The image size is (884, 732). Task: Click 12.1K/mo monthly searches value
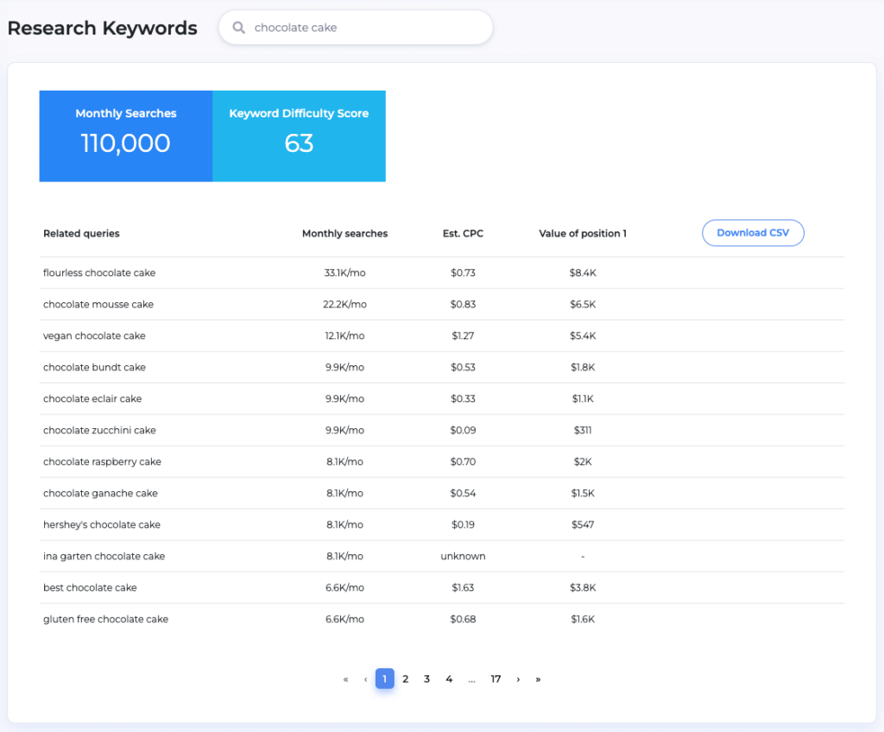coord(344,336)
